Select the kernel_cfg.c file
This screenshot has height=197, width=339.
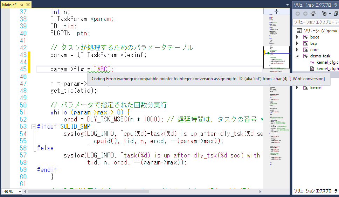pyautogui.click(x=327, y=62)
